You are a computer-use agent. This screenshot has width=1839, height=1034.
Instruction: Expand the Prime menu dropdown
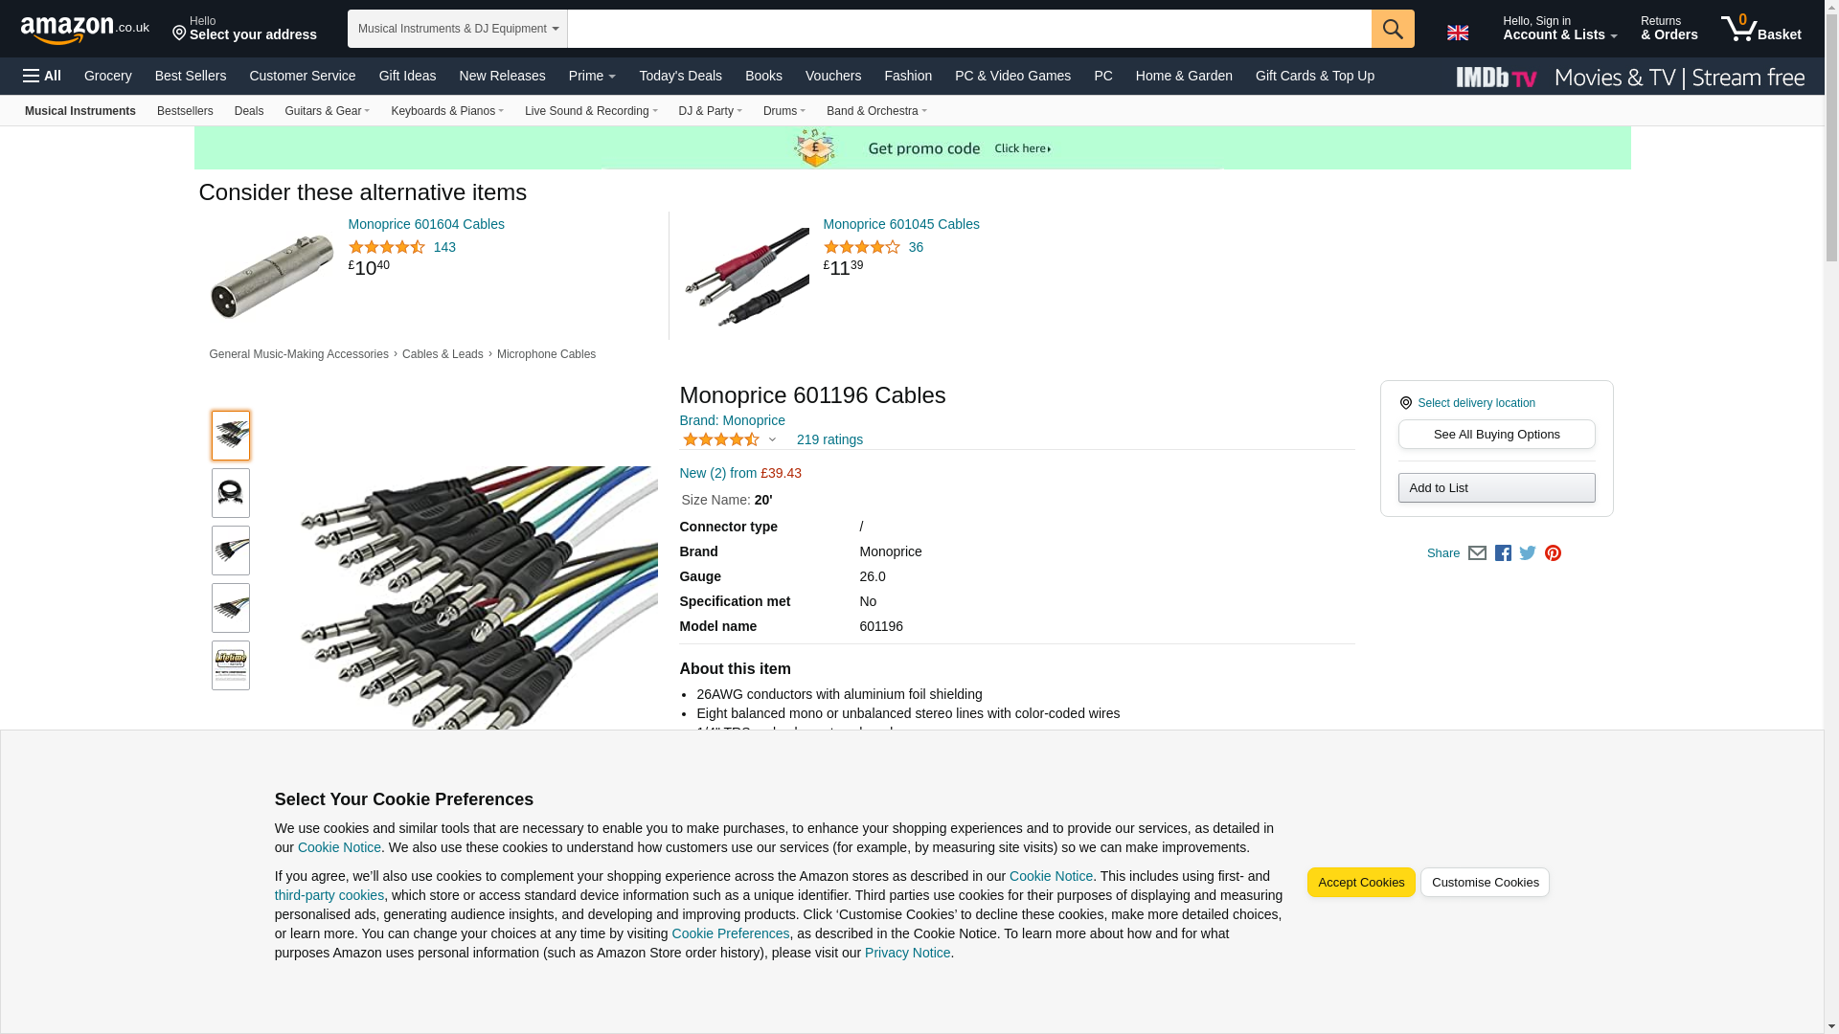click(x=591, y=76)
